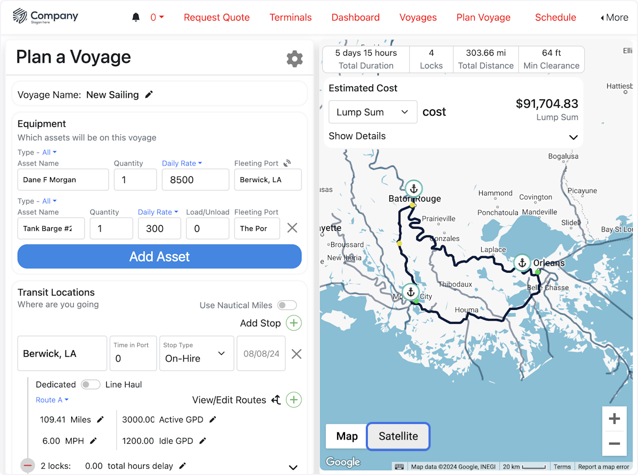Open the Plan a Voyage settings gear
This screenshot has height=475, width=638.
pos(295,59)
